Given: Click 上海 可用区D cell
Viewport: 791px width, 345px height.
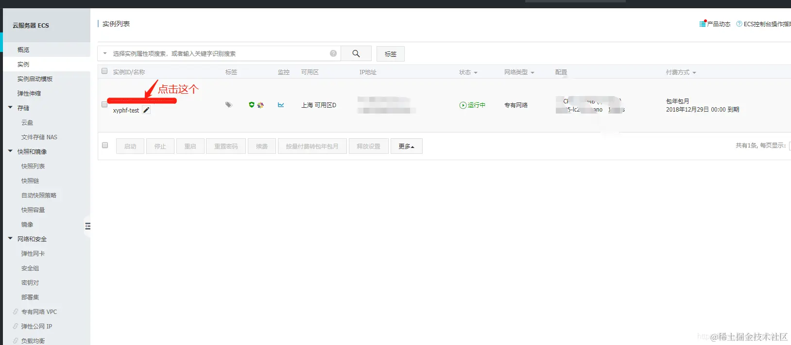Looking at the screenshot, I should [x=319, y=105].
